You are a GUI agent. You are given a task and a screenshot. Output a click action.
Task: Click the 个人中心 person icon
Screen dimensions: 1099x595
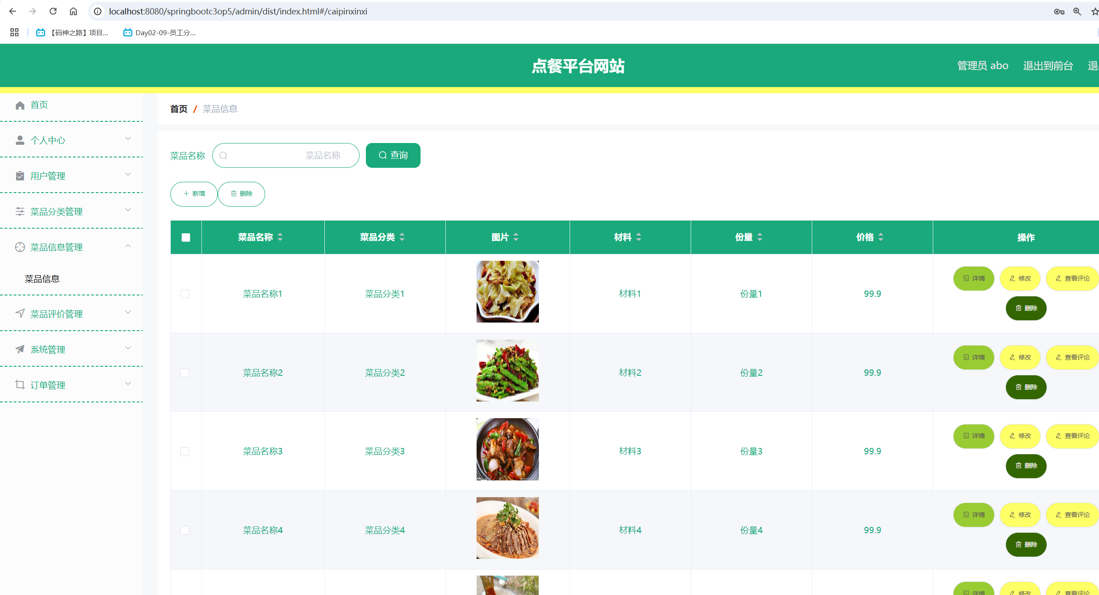tap(20, 140)
